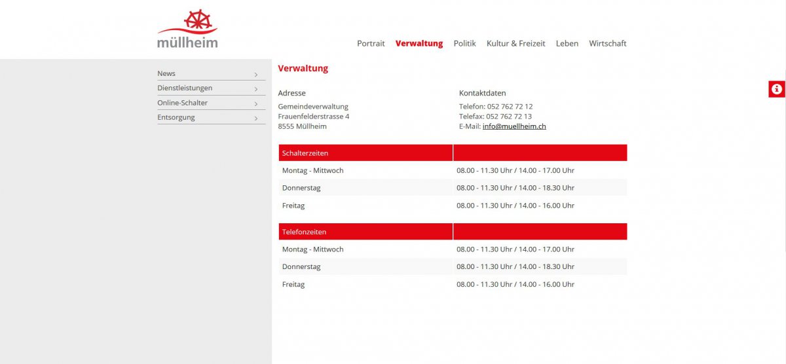Navigate to the Leben page
Viewport: 786px width, 364px height.
pos(567,44)
